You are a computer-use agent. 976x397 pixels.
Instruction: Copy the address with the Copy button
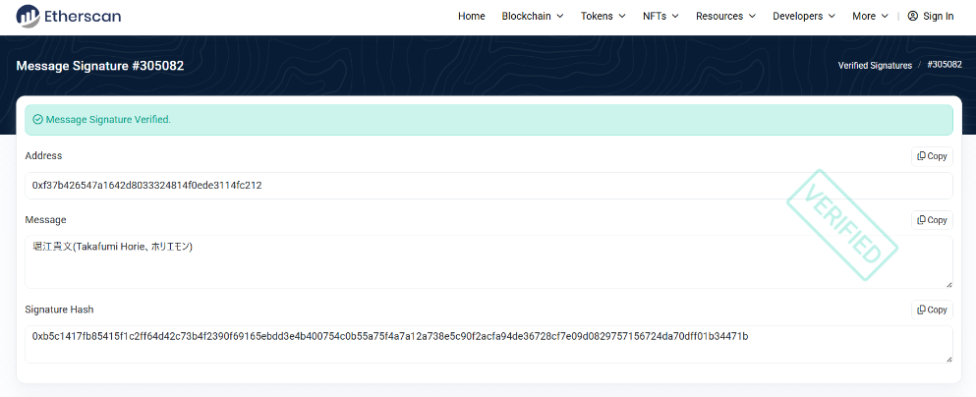[x=931, y=156]
